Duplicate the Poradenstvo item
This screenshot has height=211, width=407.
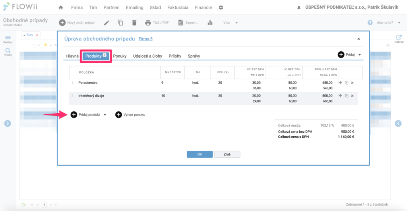tap(346, 83)
